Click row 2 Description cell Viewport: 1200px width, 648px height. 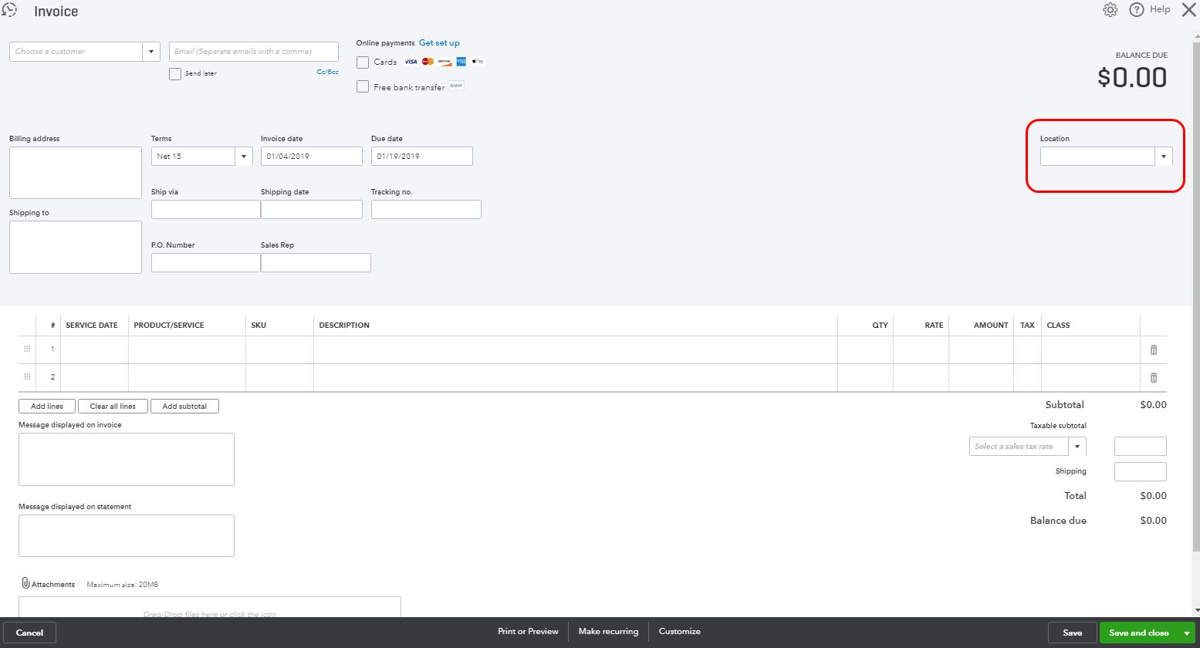tap(576, 377)
